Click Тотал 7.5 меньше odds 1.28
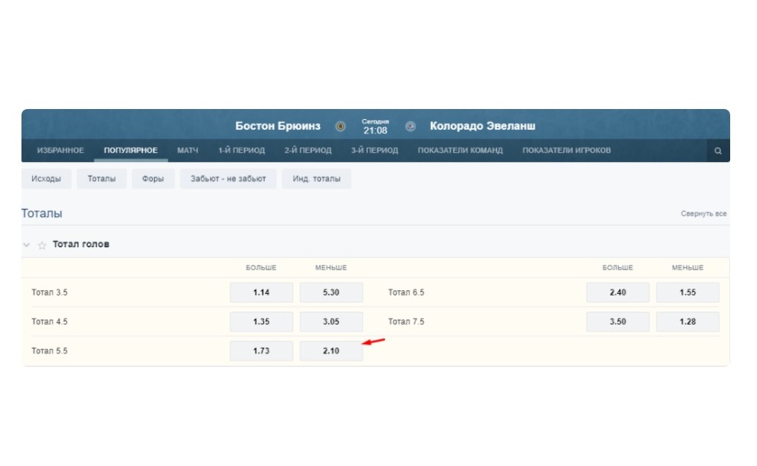757x466 pixels. [687, 322]
